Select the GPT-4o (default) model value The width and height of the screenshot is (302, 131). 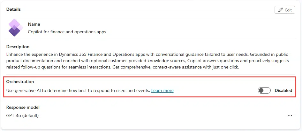(x=22, y=115)
